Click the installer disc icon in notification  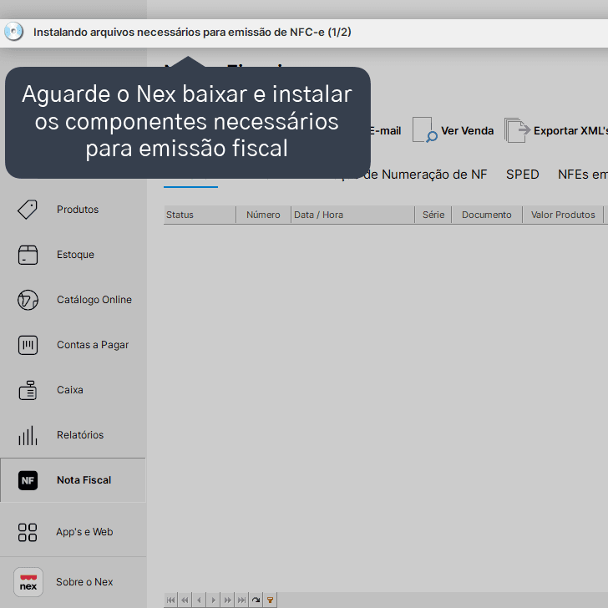[13, 32]
